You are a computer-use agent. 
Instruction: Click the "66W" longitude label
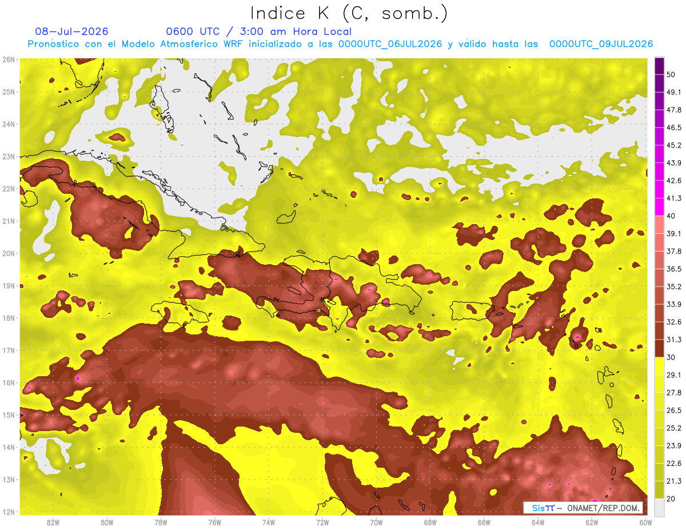click(484, 522)
